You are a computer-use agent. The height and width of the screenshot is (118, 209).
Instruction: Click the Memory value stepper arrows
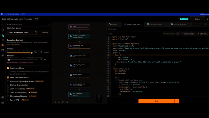tap(41, 59)
